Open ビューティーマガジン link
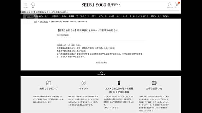202x113 pixels. coord(160,16)
